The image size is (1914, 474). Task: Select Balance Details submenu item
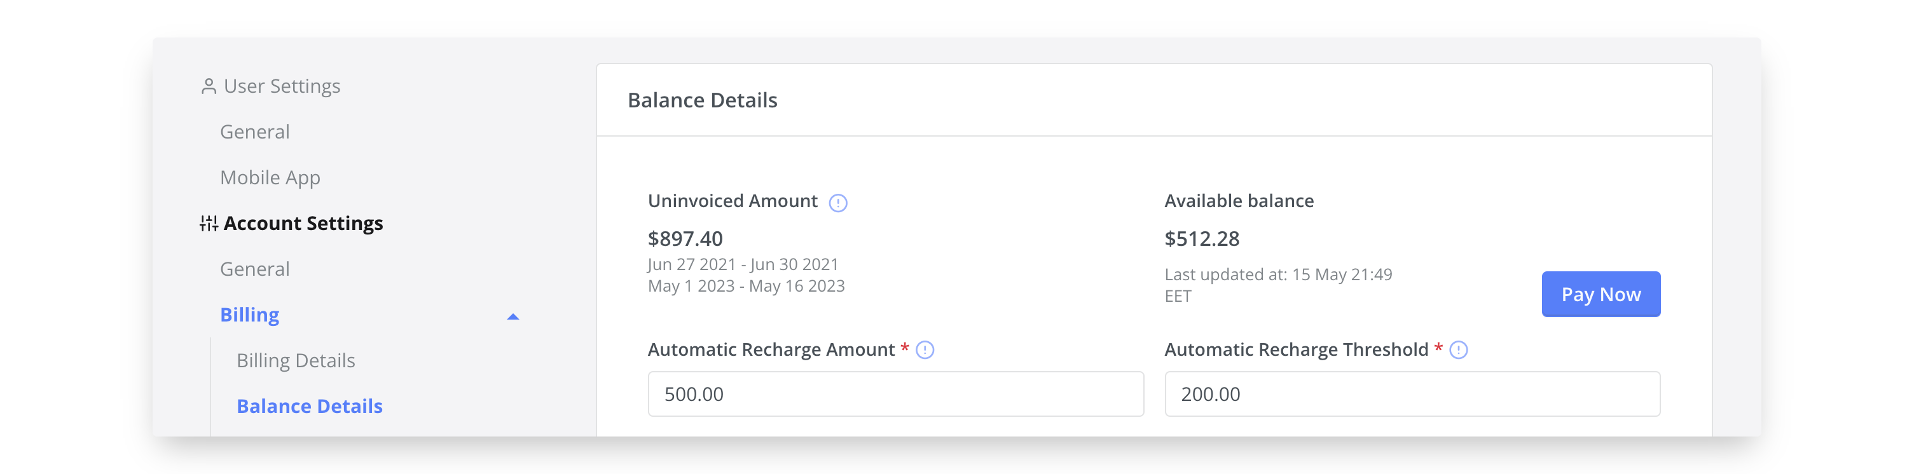[309, 407]
